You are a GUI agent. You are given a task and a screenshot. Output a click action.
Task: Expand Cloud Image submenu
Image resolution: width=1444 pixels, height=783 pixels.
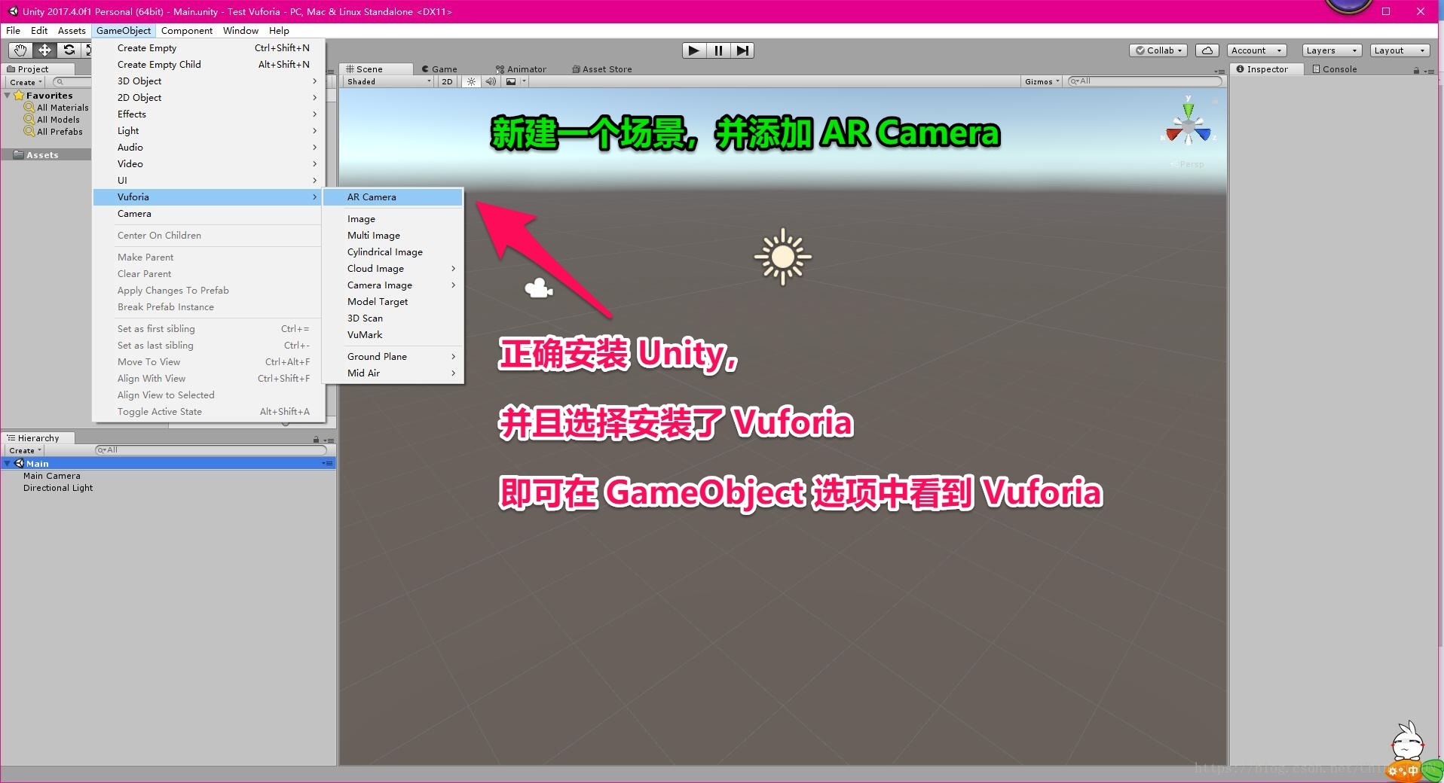click(393, 269)
